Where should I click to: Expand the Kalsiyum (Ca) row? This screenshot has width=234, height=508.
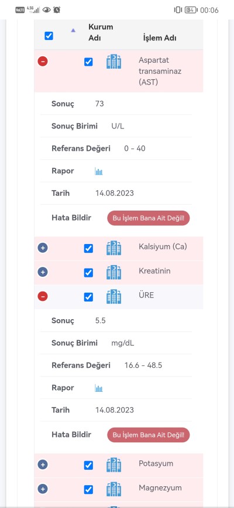43,248
